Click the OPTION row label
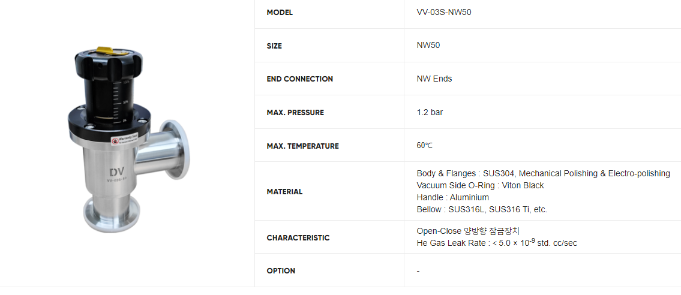This screenshot has width=681, height=295. click(x=281, y=270)
